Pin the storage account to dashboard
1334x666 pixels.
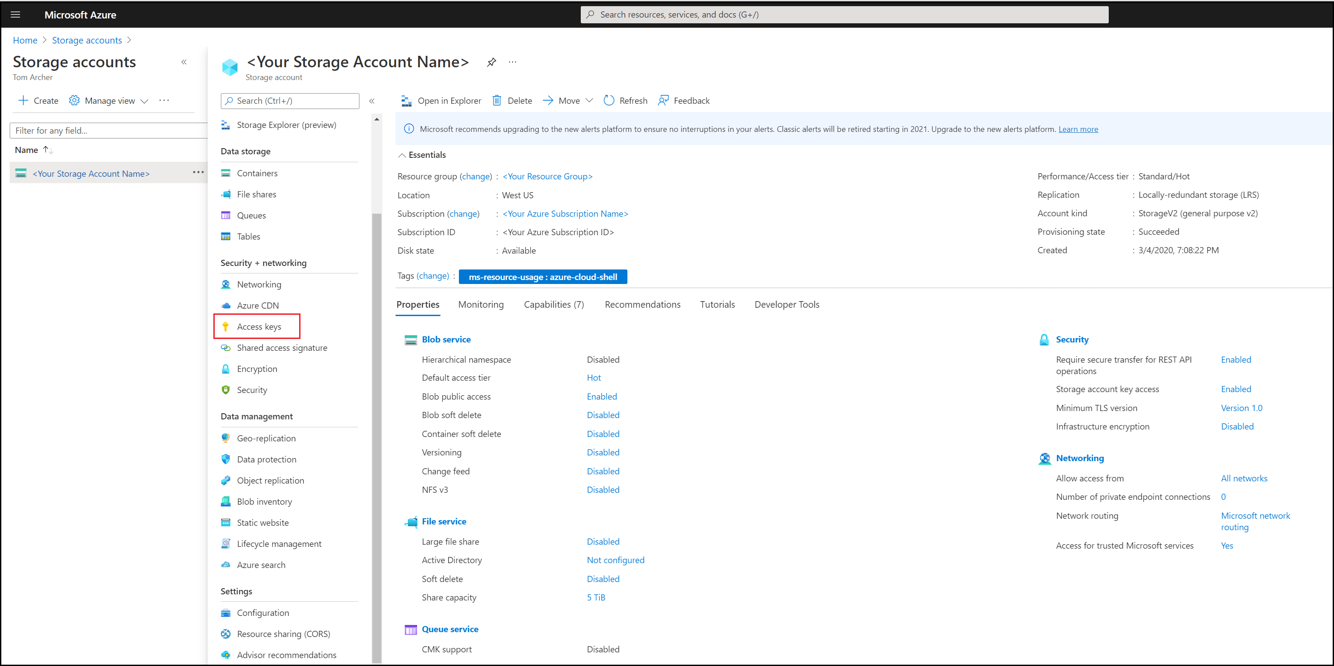click(x=491, y=62)
